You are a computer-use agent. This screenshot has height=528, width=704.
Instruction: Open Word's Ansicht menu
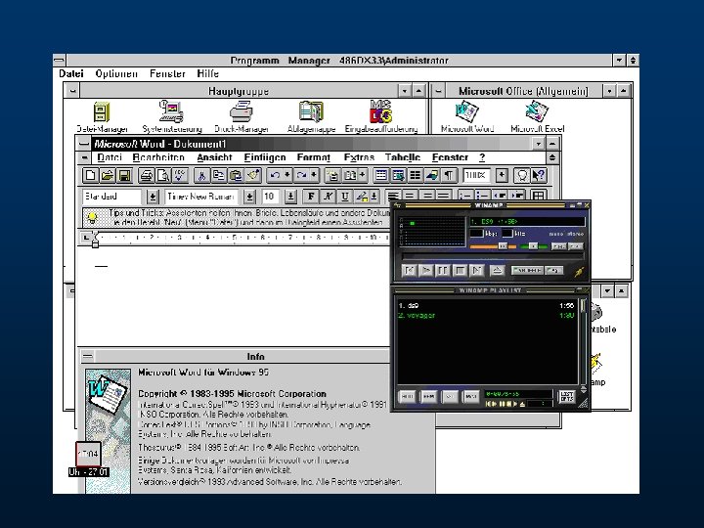click(x=214, y=157)
